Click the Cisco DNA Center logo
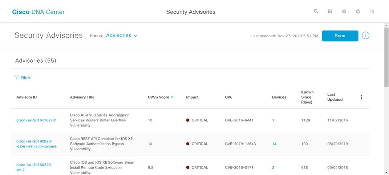 [x=39, y=12]
